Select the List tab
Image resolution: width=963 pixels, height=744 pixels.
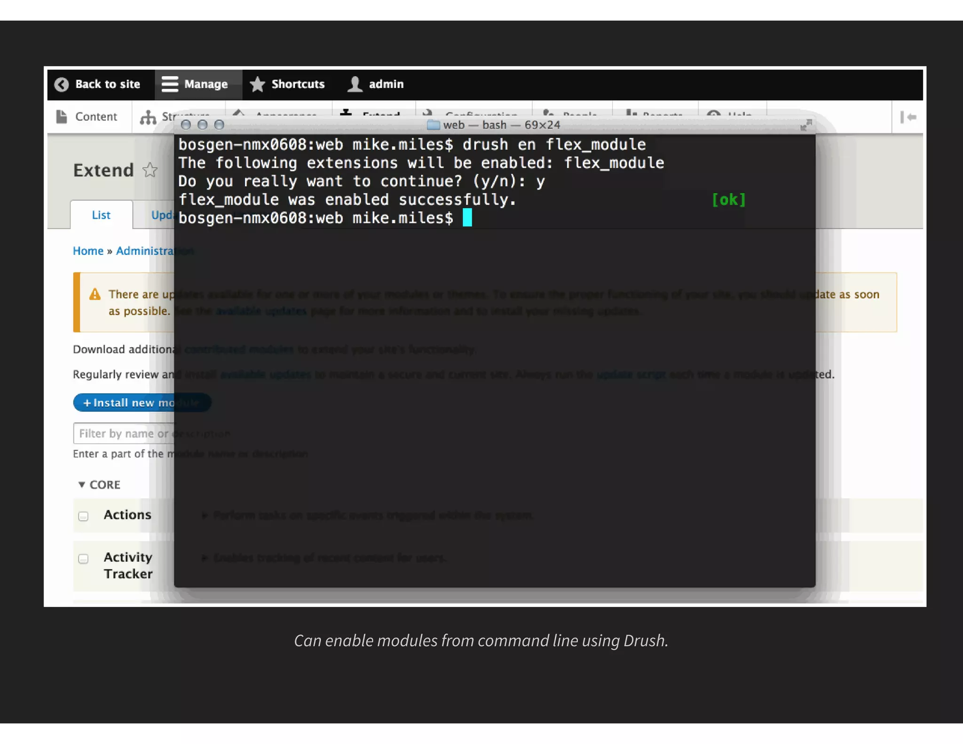click(x=101, y=215)
